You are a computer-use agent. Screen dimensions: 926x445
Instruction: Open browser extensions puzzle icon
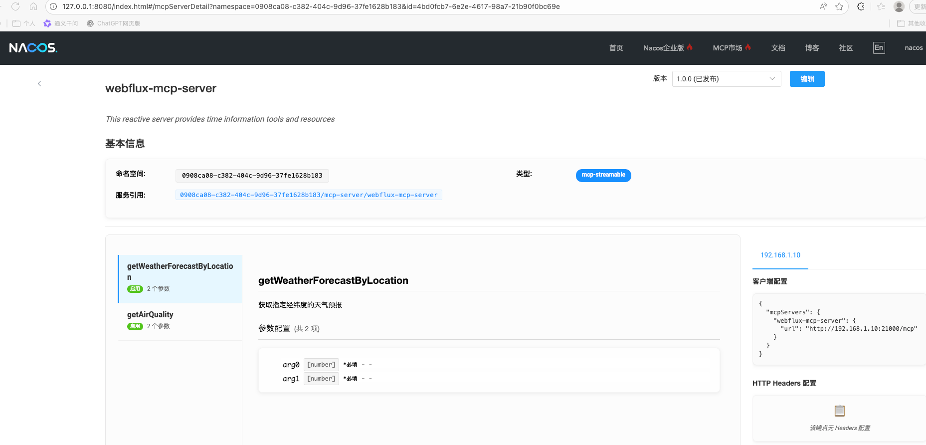pos(861,6)
